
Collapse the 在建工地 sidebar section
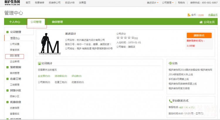pos(7,79)
